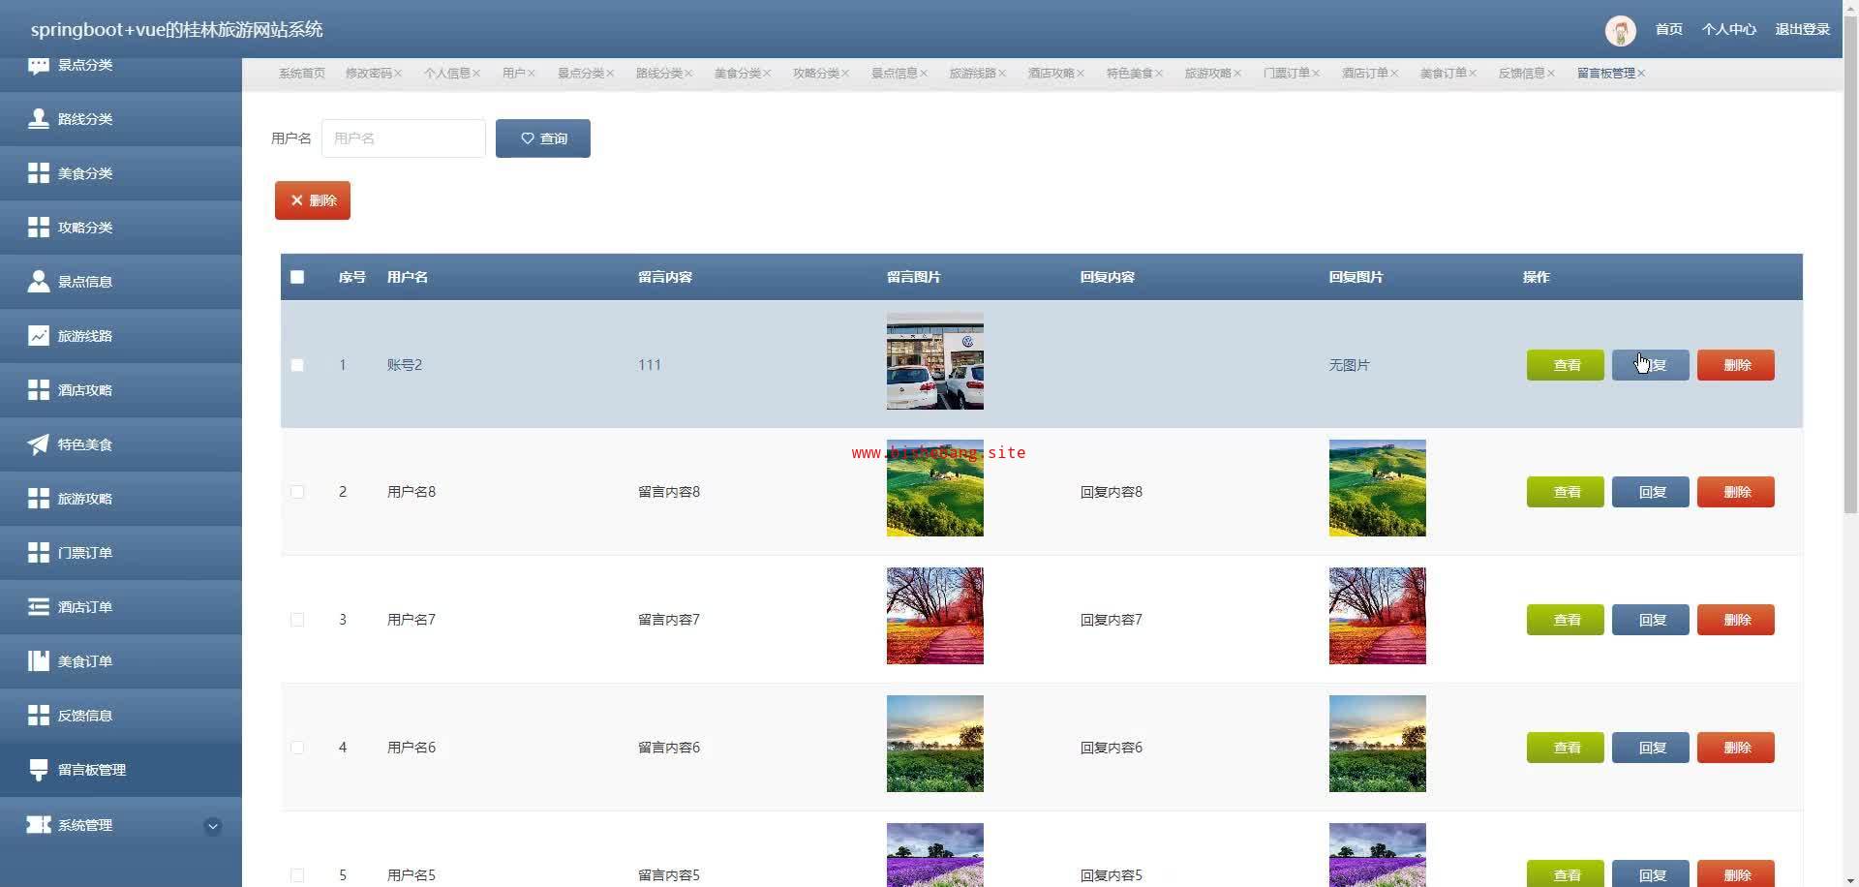Click the 酒店订单 list icon

[39, 607]
